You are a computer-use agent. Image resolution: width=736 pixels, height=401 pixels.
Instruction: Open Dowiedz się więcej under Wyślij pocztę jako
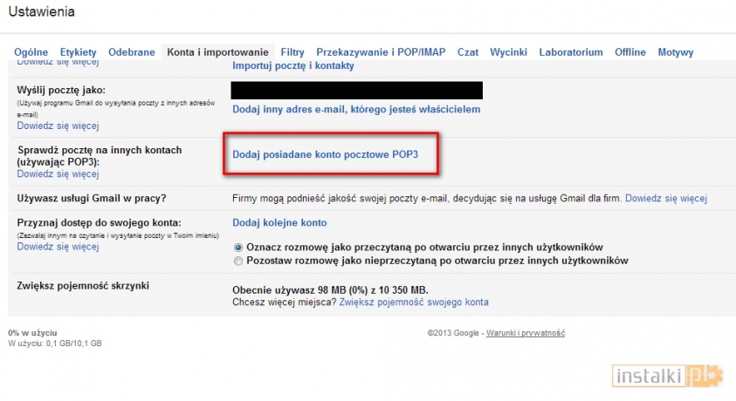pos(58,126)
